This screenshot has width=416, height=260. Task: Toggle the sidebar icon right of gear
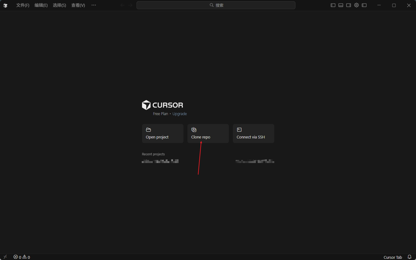364,5
